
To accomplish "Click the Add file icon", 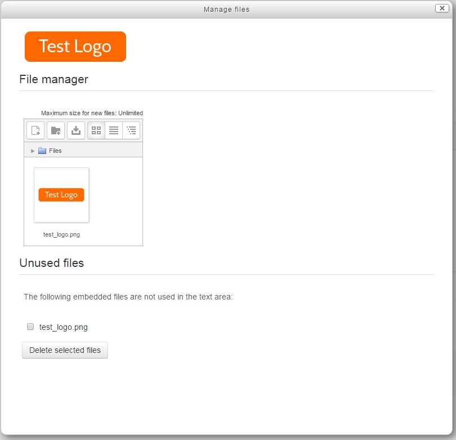I will pyautogui.click(x=35, y=130).
